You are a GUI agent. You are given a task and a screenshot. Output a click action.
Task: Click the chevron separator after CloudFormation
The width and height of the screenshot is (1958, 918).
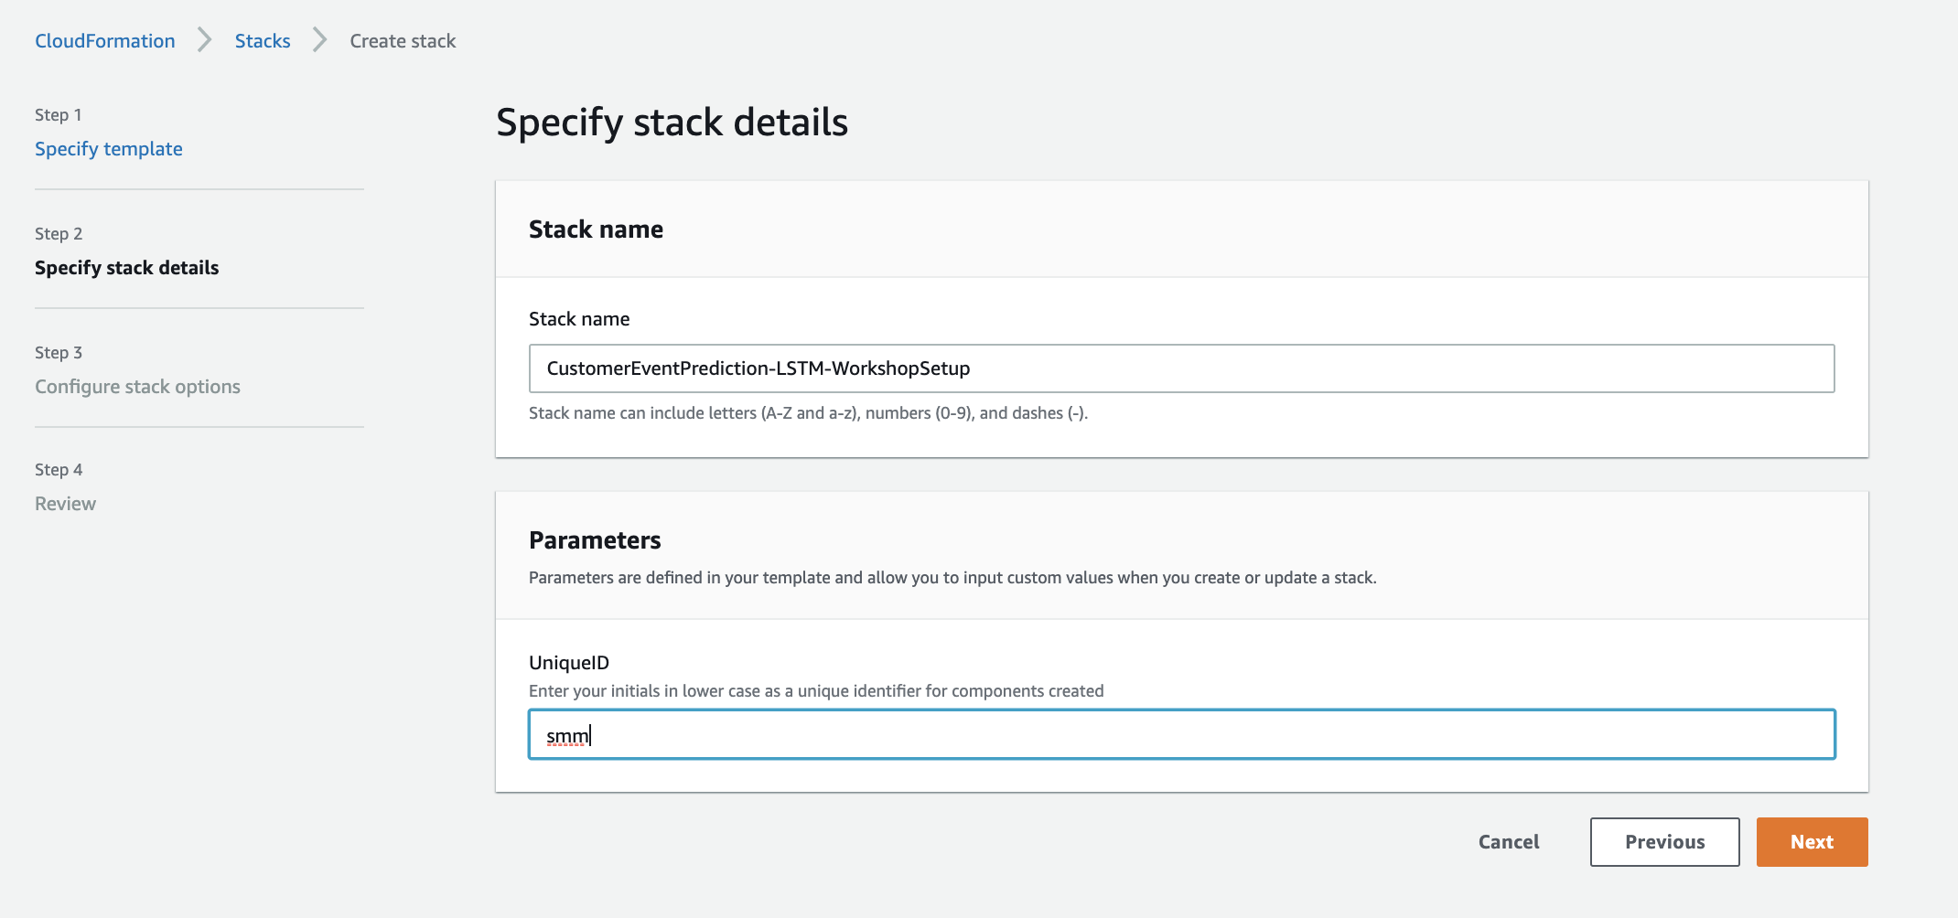[x=205, y=41]
